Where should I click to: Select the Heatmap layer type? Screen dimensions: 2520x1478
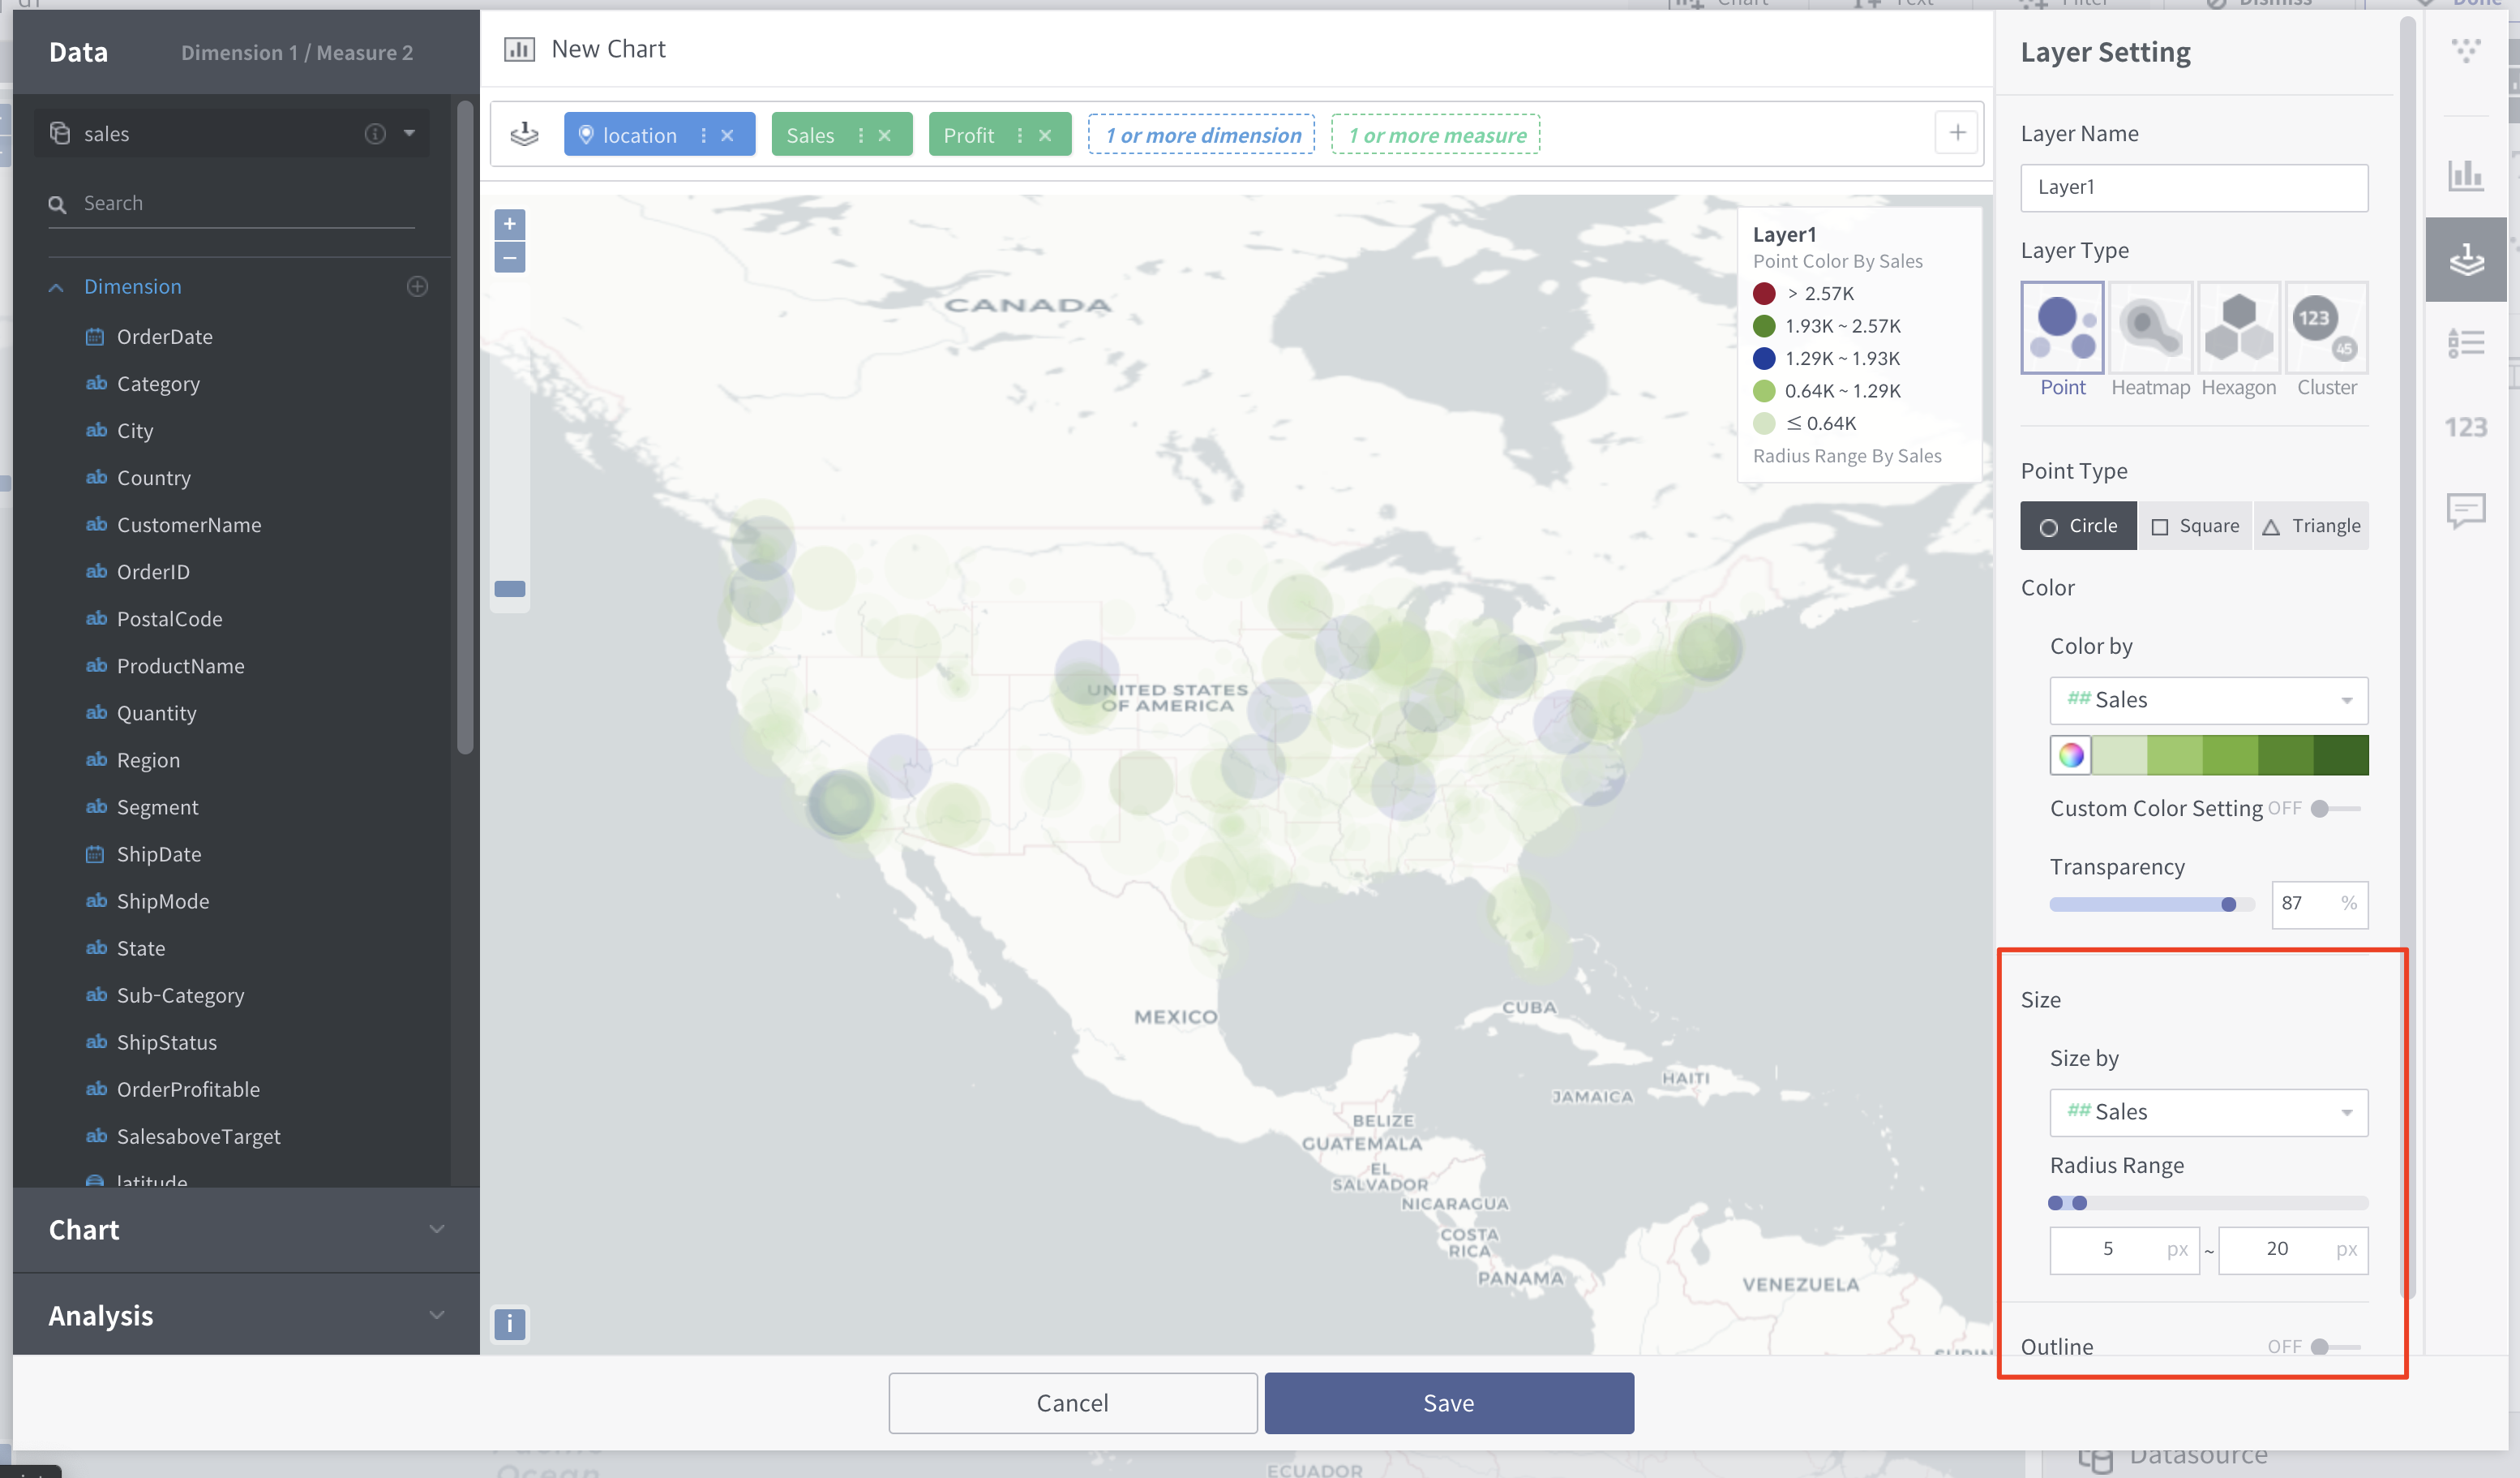2149,327
